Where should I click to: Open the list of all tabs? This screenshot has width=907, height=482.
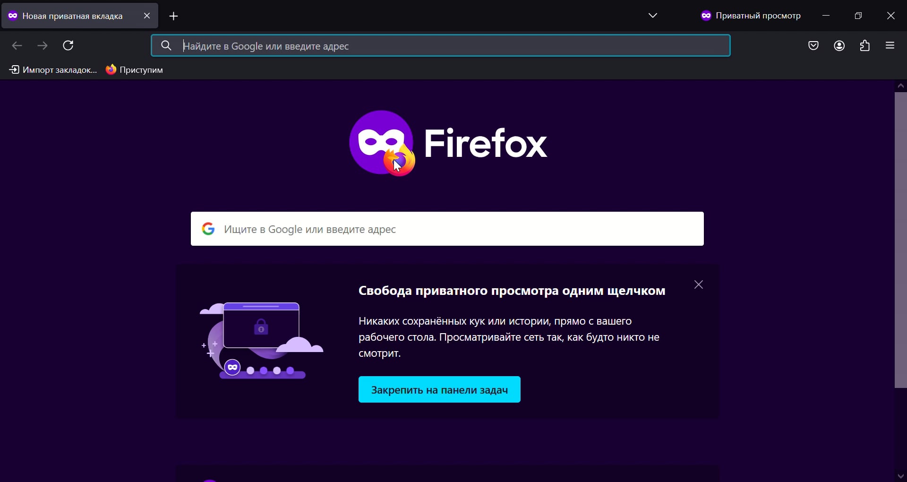[x=652, y=15]
